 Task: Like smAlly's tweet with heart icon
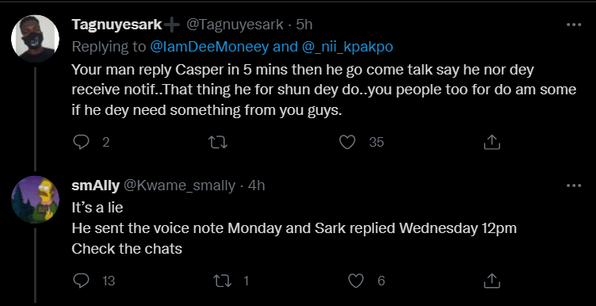pyautogui.click(x=356, y=281)
